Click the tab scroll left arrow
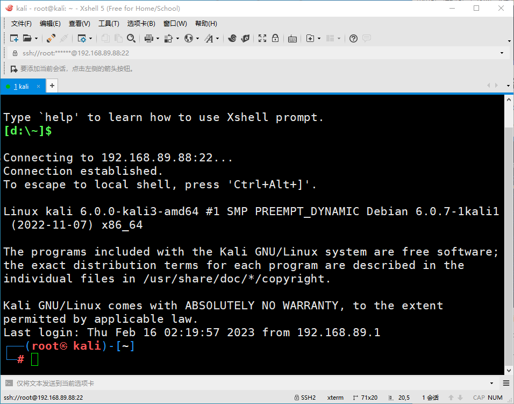This screenshot has width=514, height=404. click(x=488, y=85)
